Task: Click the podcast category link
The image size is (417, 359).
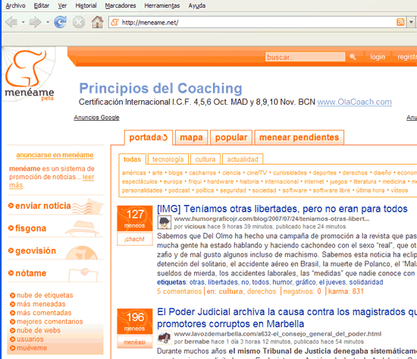Action: coord(179,191)
